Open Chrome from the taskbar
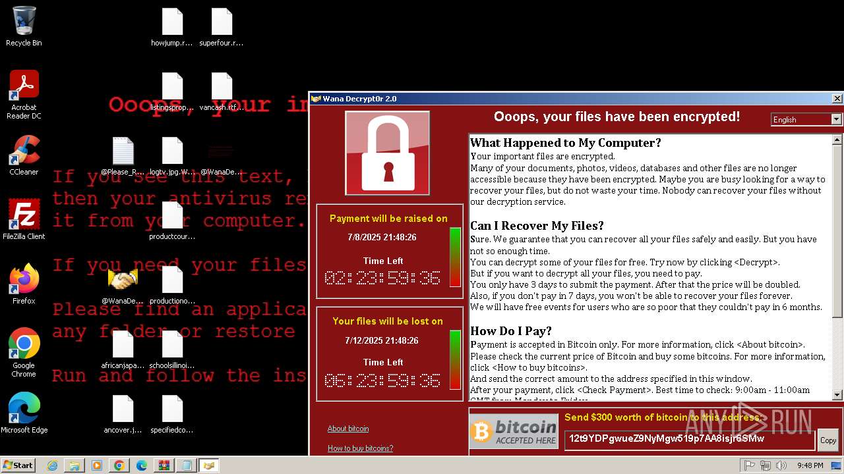The height and width of the screenshot is (474, 844). [119, 465]
